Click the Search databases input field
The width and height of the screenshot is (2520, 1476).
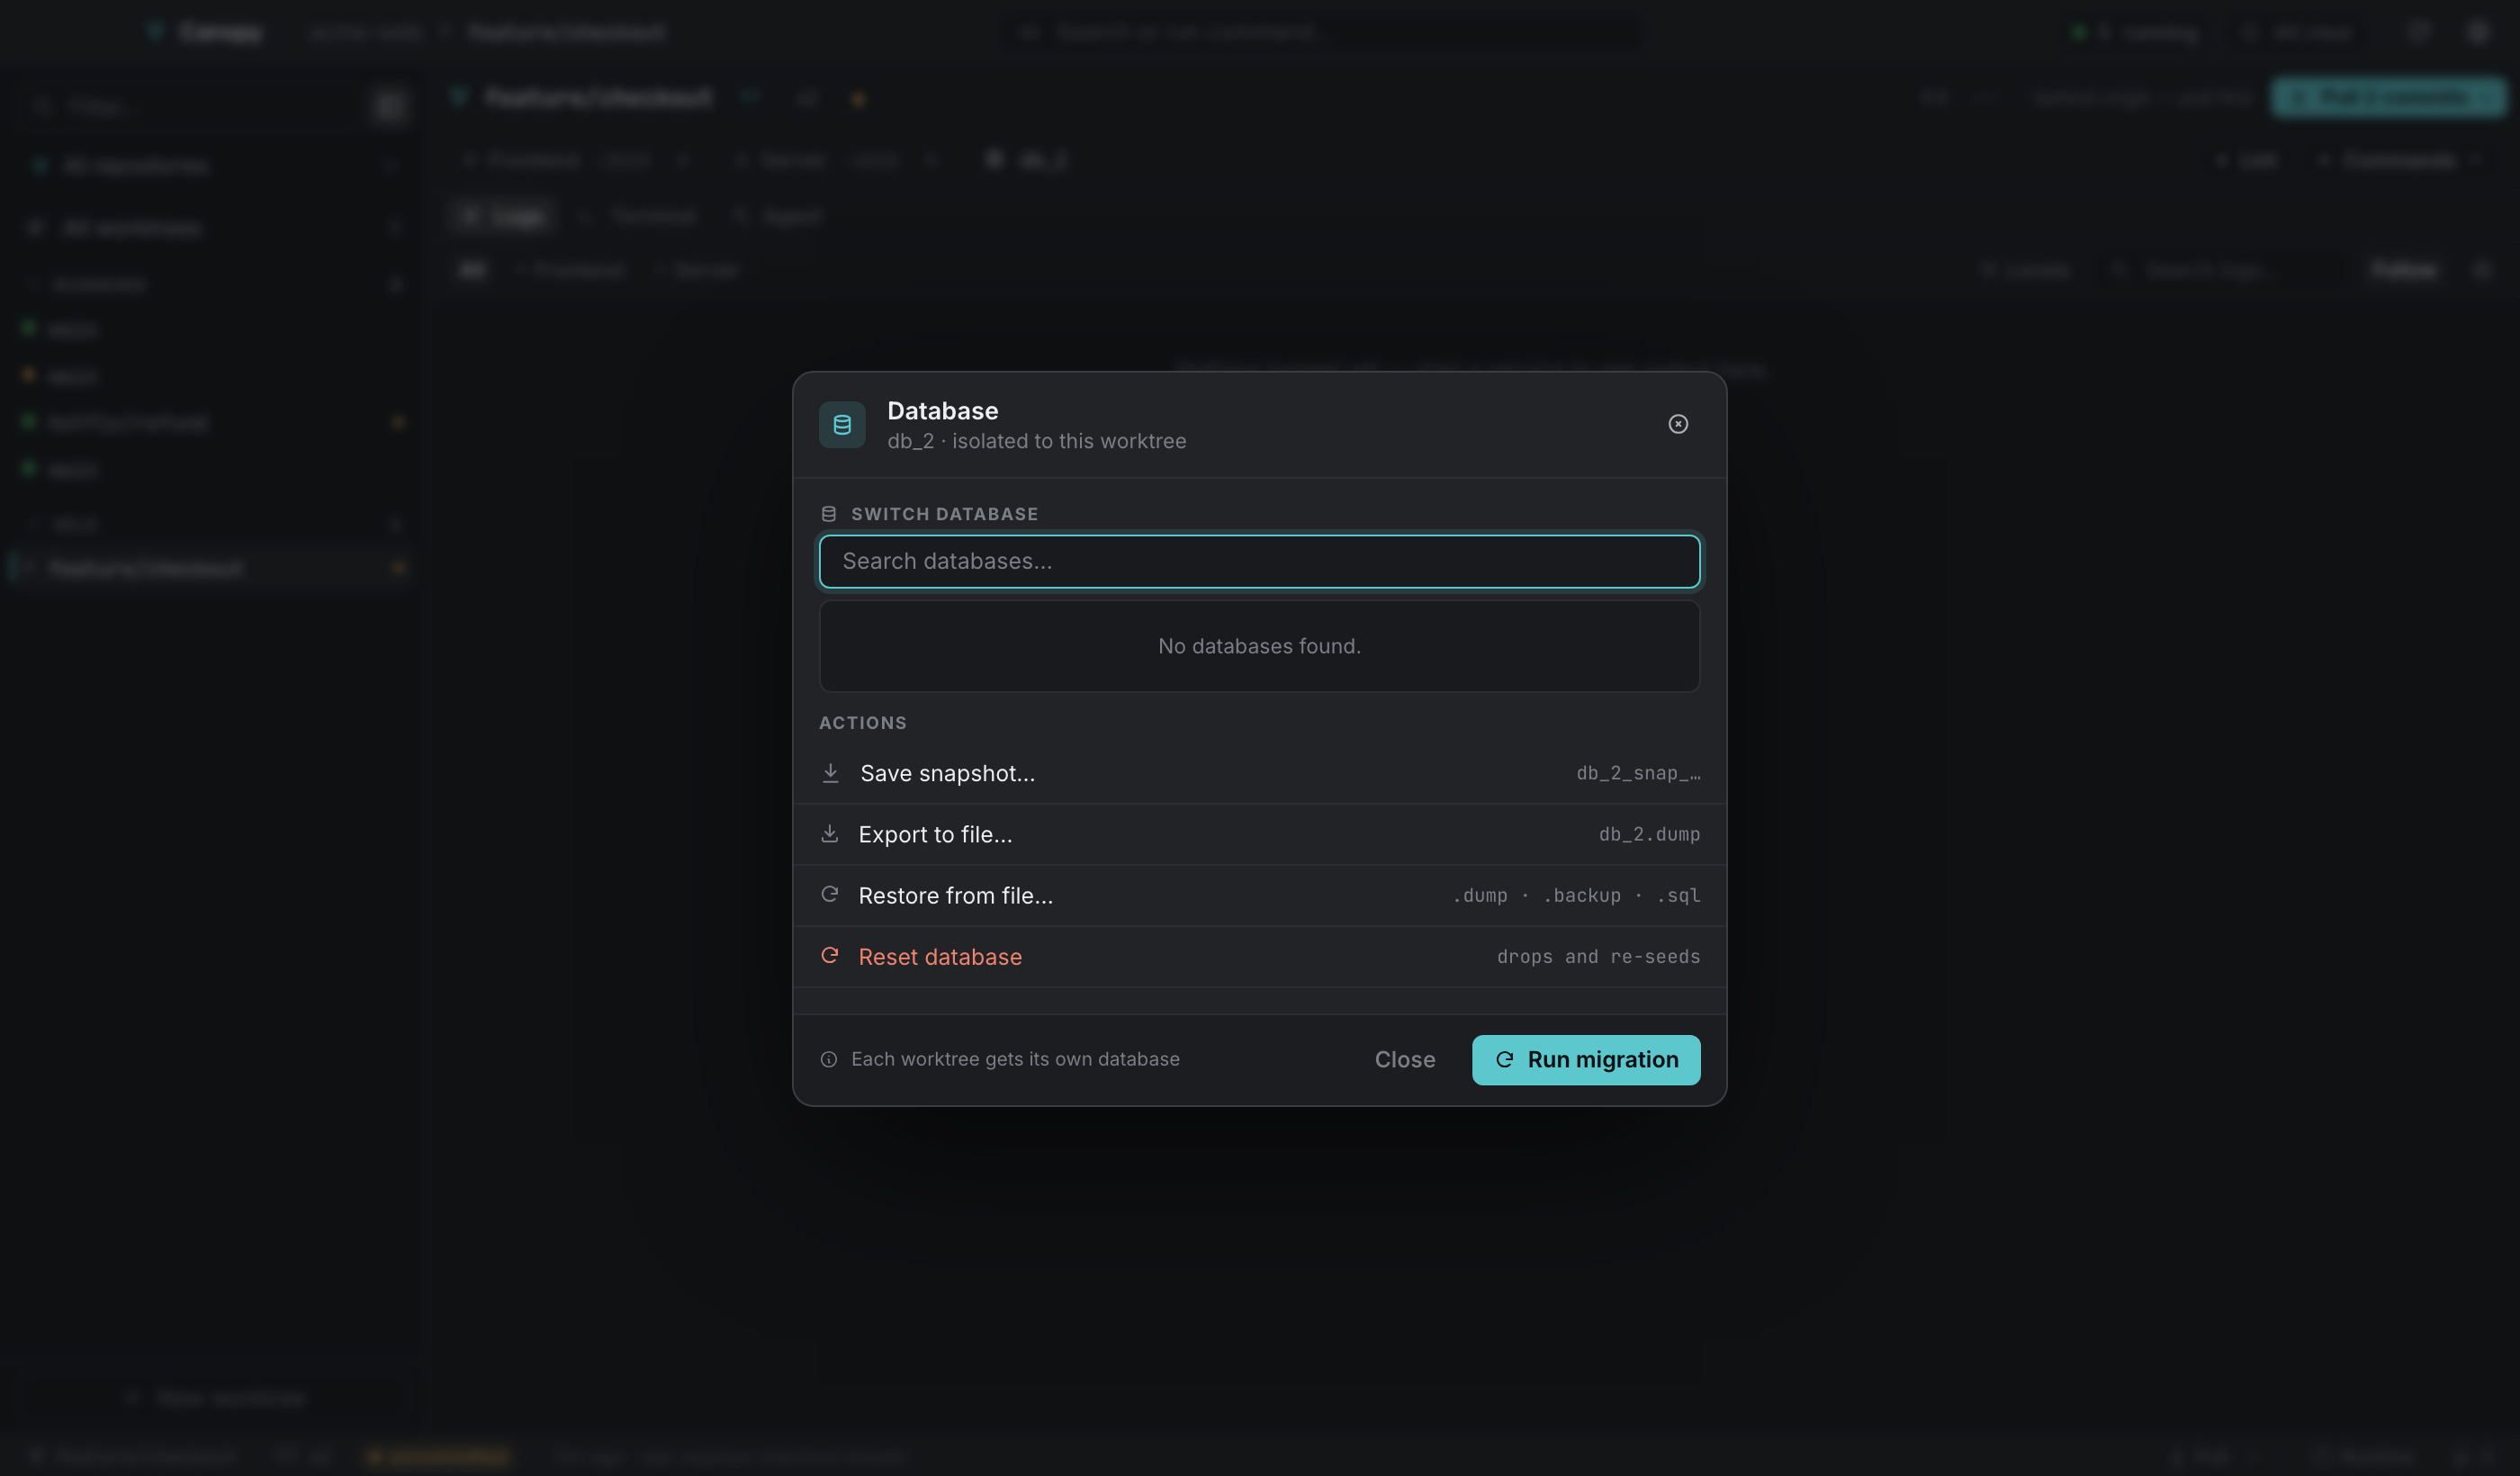click(1259, 561)
